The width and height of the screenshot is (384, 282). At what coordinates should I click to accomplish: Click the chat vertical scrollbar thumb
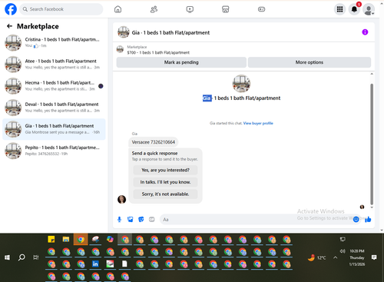[x=372, y=144]
